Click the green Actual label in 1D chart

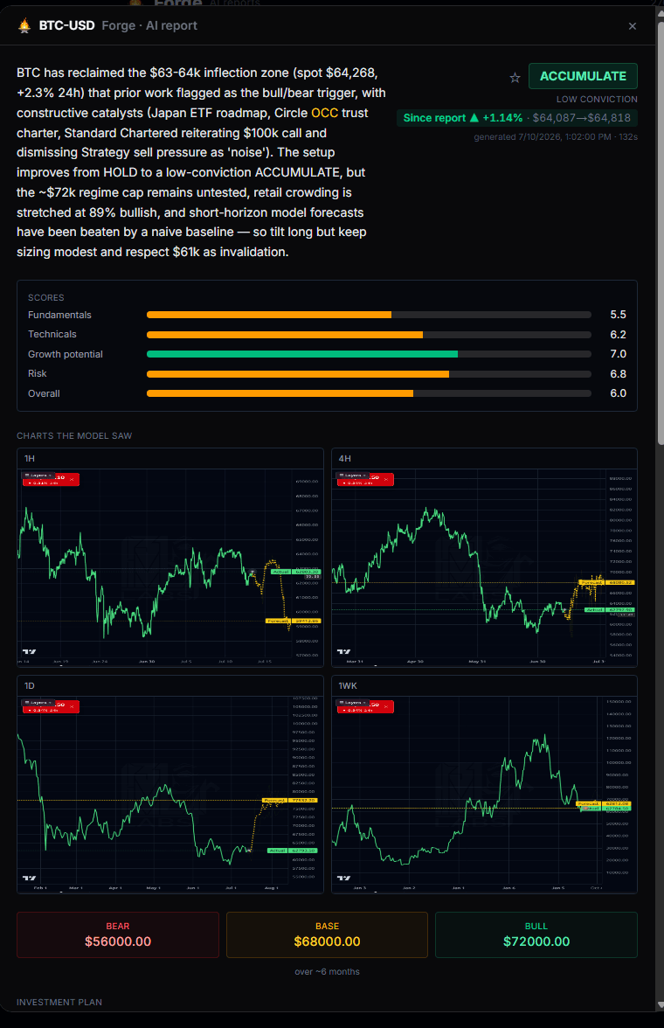pos(277,851)
